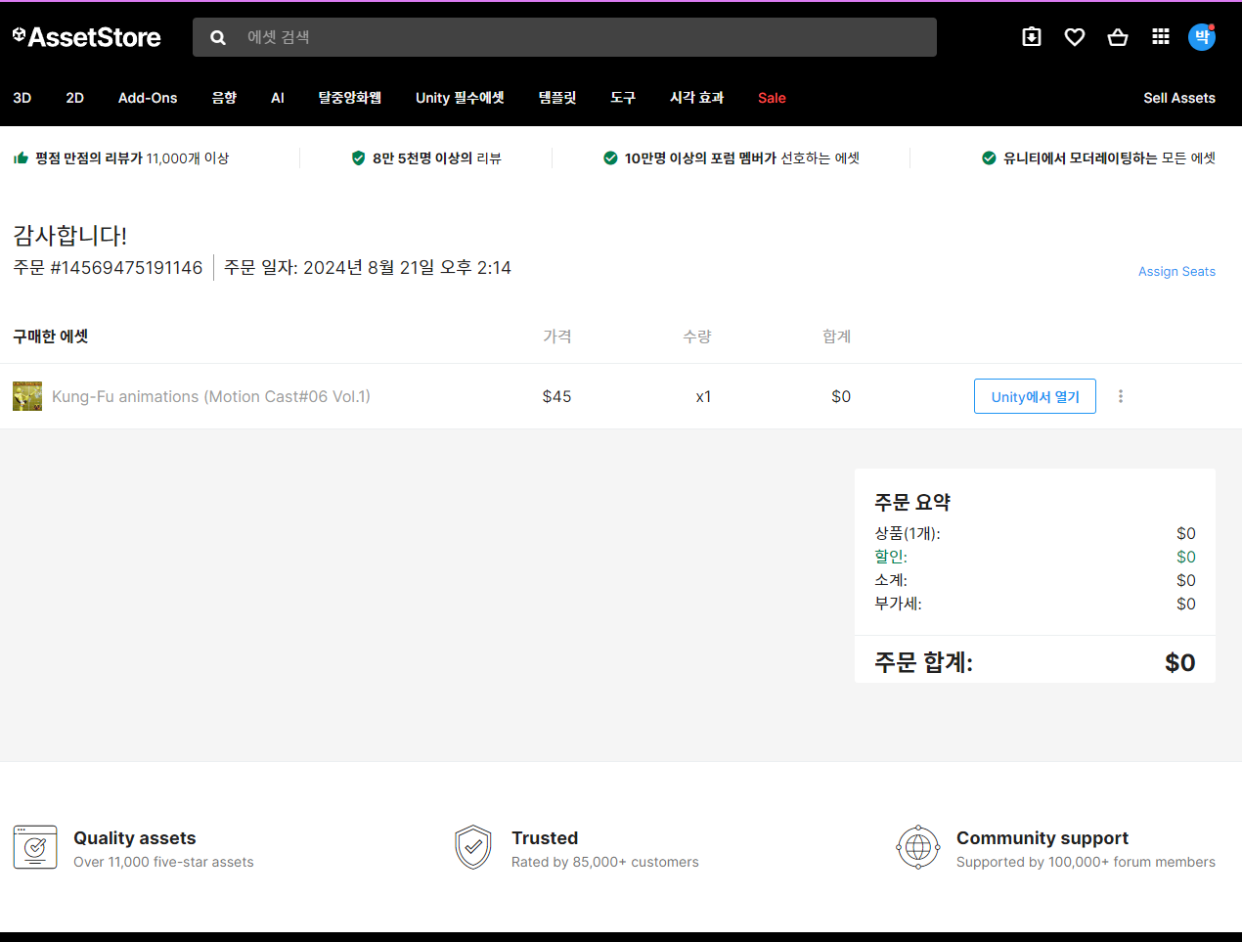Click the 할인: discount row label
1242x942 pixels.
coord(891,557)
